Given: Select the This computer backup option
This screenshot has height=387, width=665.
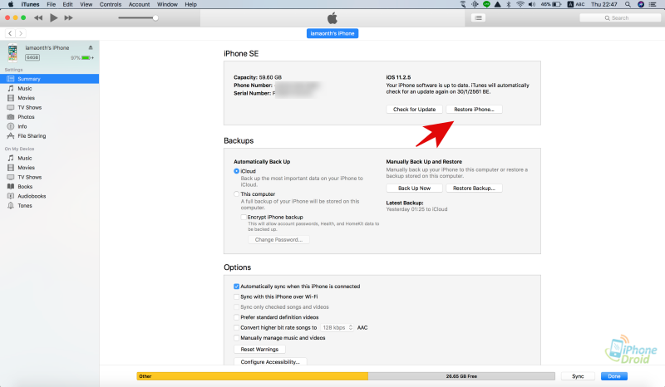Looking at the screenshot, I should point(236,193).
